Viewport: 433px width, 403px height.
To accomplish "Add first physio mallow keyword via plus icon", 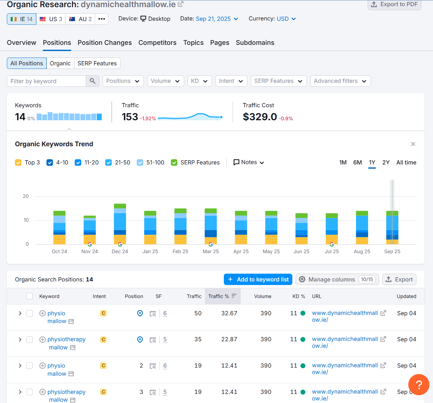I will click(43, 313).
